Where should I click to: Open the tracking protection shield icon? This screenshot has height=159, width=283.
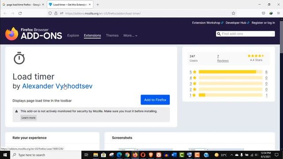coord(50,13)
